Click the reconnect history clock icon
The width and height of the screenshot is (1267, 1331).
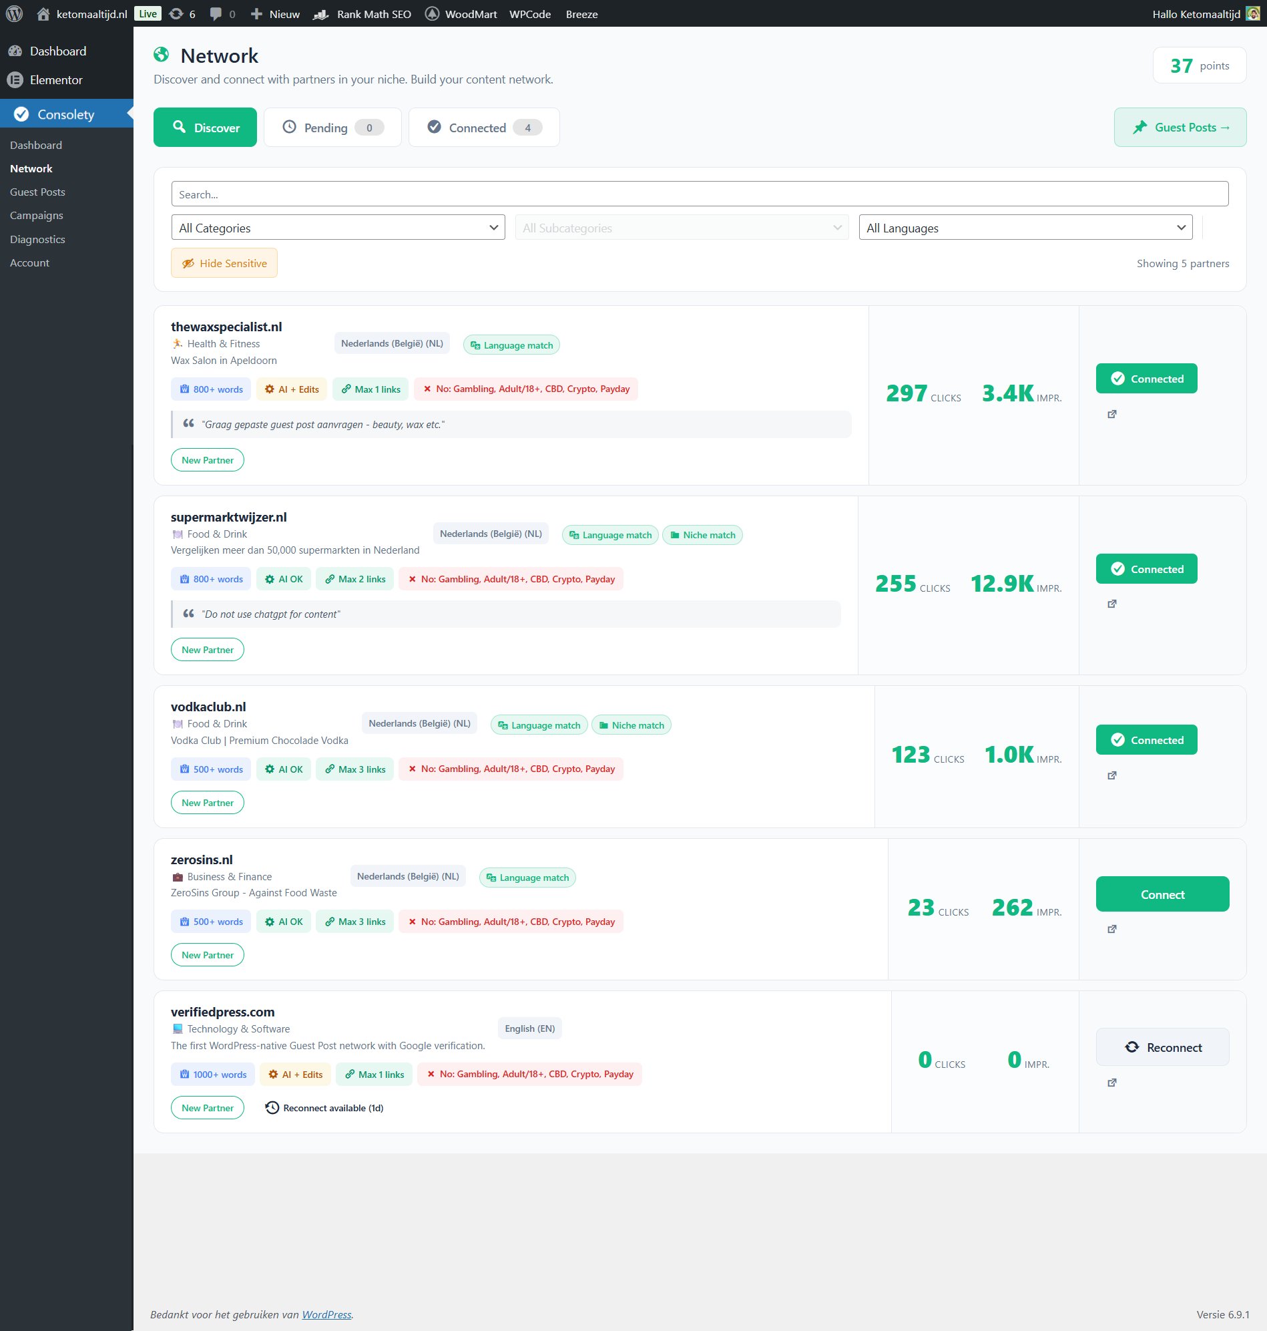pyautogui.click(x=272, y=1107)
